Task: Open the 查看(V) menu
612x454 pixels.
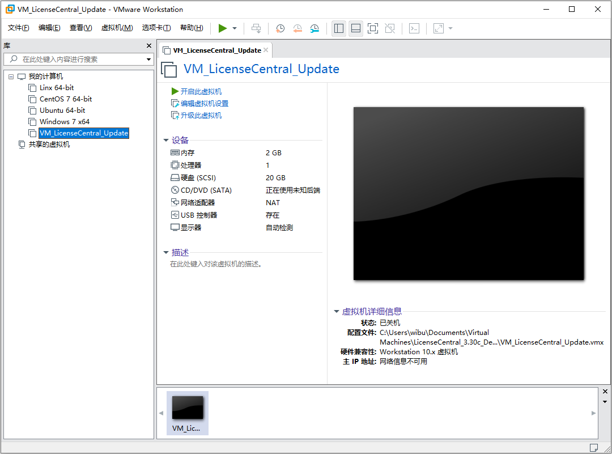Action: [80, 28]
